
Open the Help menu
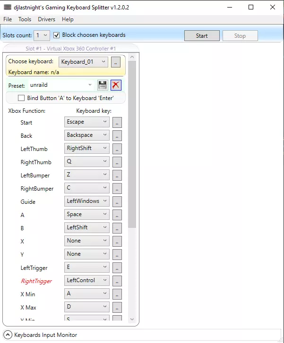pos(68,19)
